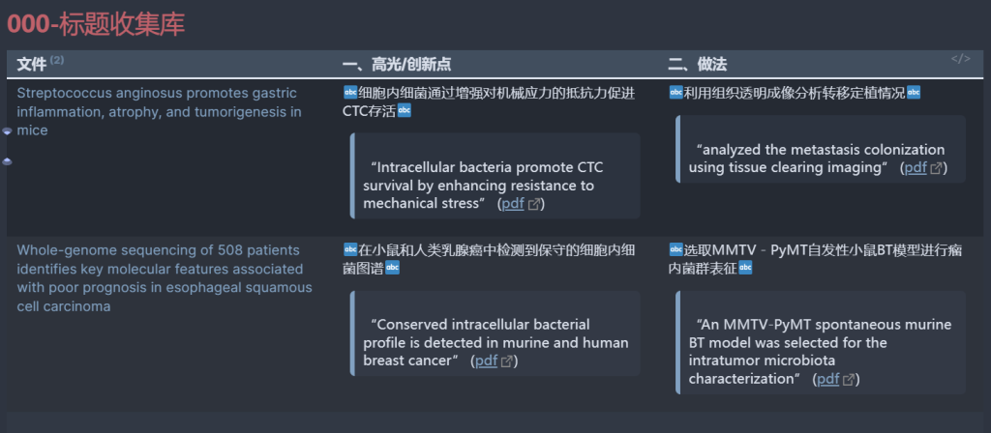The image size is (991, 433).
Task: Click the 000-标题收集库 heading
Action: (96, 24)
